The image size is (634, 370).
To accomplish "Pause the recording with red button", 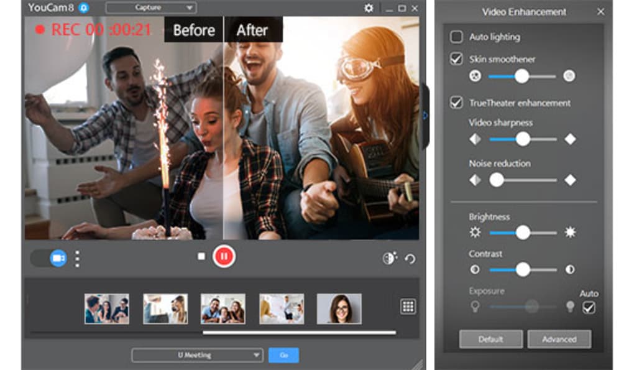I will [224, 256].
